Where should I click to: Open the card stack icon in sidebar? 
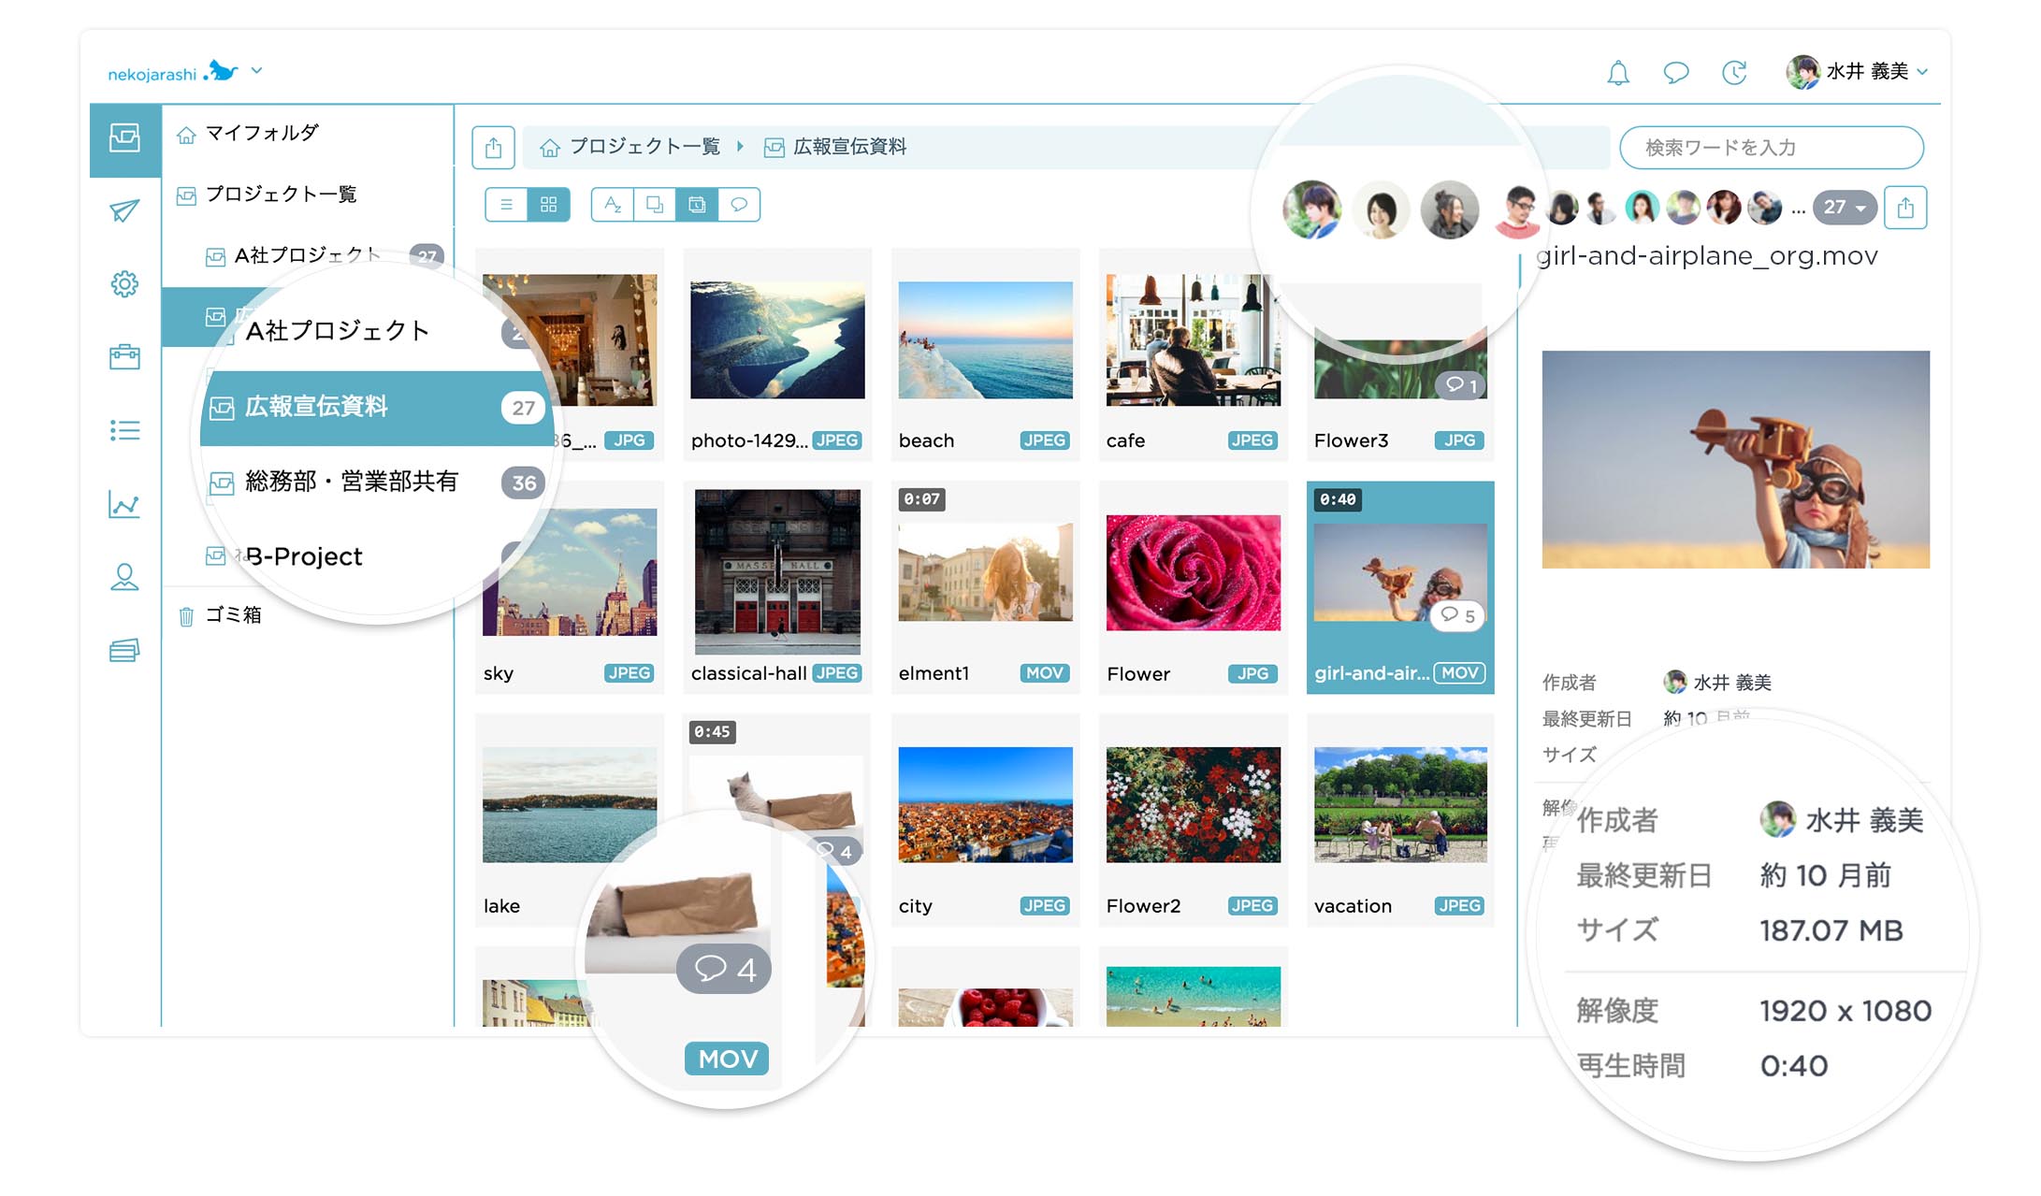click(124, 650)
